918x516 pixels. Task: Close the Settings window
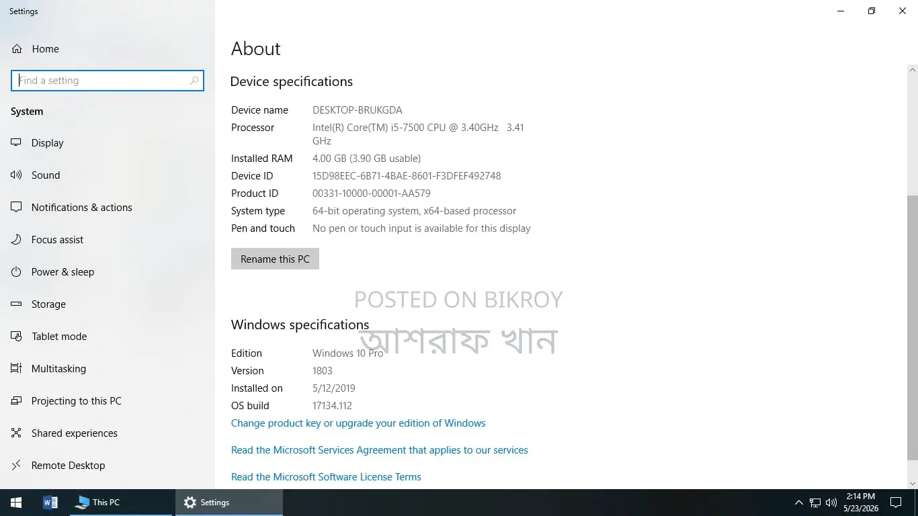pos(903,11)
